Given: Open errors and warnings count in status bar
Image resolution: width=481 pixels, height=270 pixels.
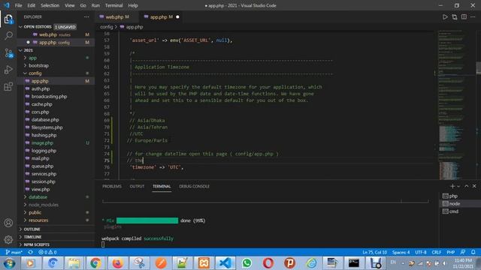Looking at the screenshot, I should click(47, 252).
